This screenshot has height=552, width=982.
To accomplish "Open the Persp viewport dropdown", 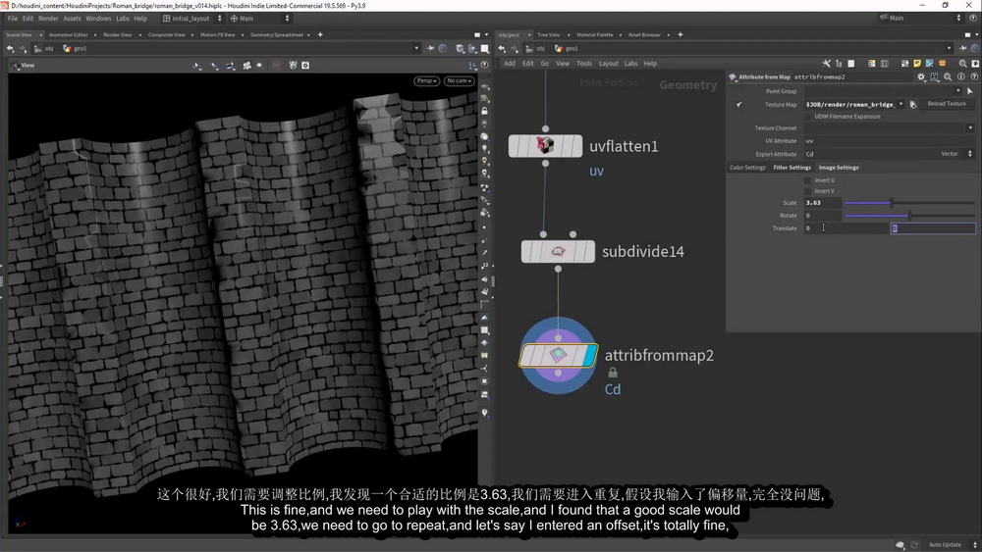I will tap(426, 80).
